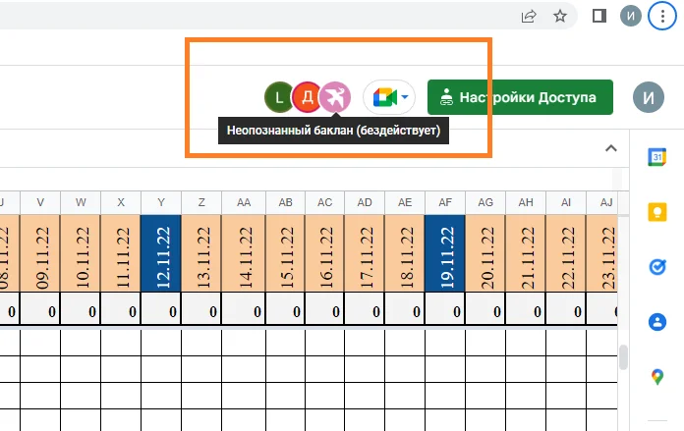Viewport: 684px width, 431px height.
Task: Select column Y header
Action: click(161, 202)
